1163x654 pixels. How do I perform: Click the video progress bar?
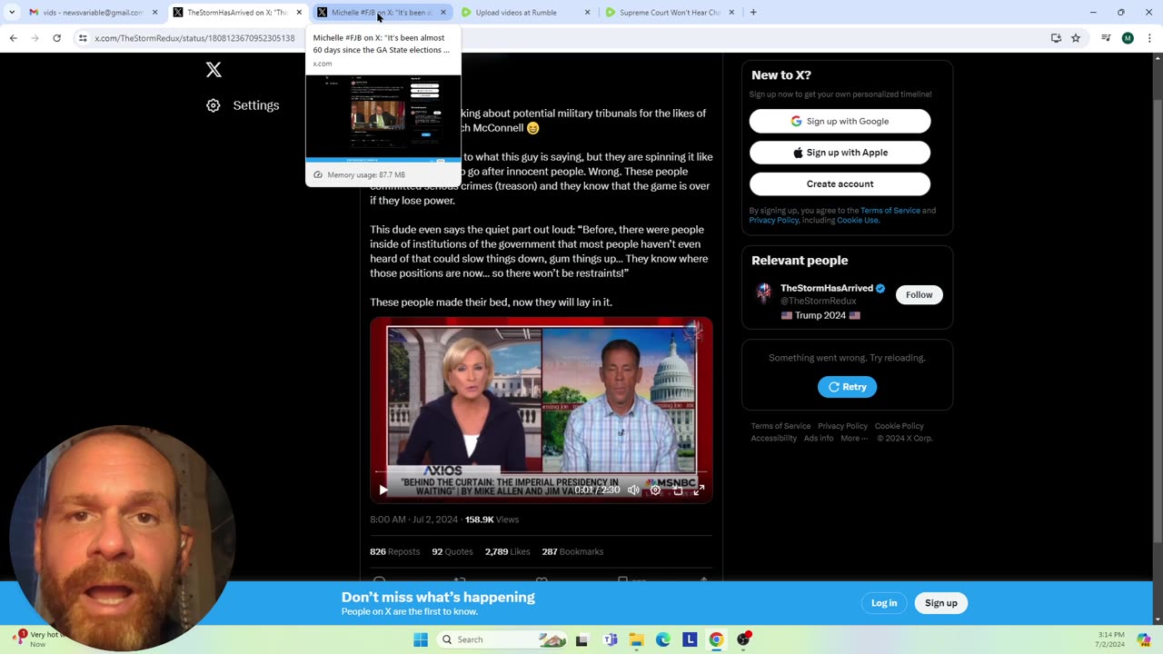[541, 472]
